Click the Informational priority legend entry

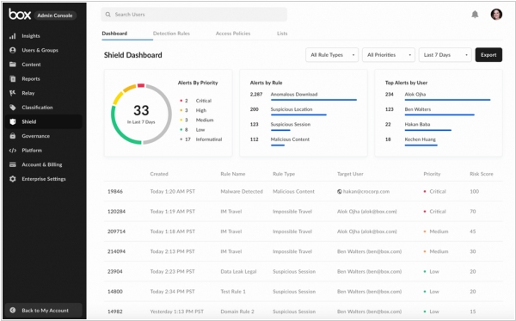click(x=201, y=139)
